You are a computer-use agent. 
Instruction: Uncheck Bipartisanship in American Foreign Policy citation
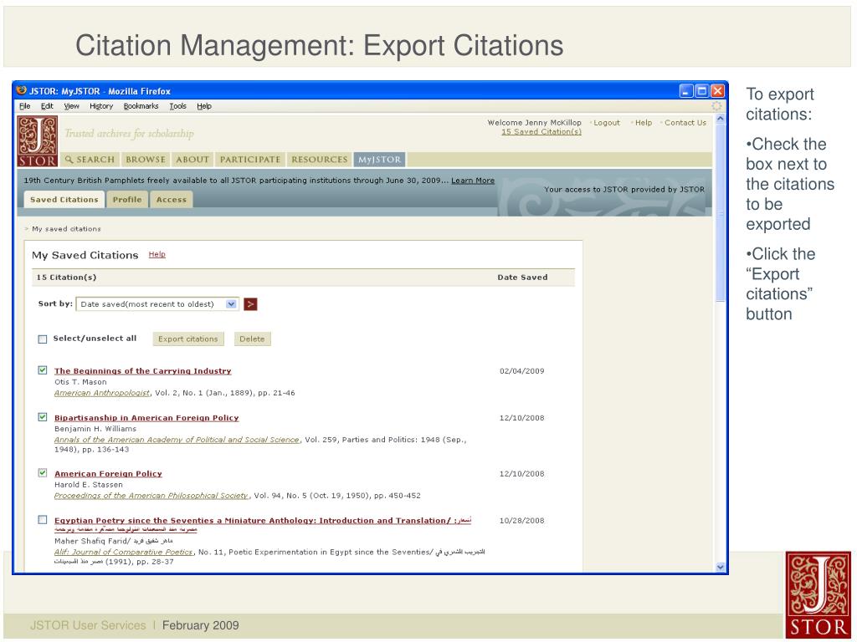[x=43, y=417]
